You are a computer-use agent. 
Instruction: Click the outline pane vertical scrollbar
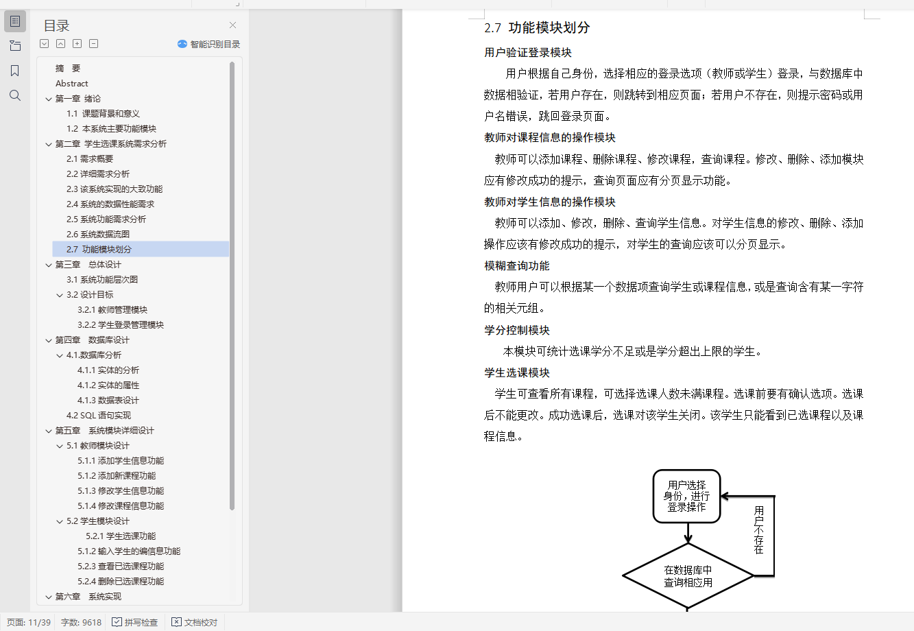coord(232,286)
